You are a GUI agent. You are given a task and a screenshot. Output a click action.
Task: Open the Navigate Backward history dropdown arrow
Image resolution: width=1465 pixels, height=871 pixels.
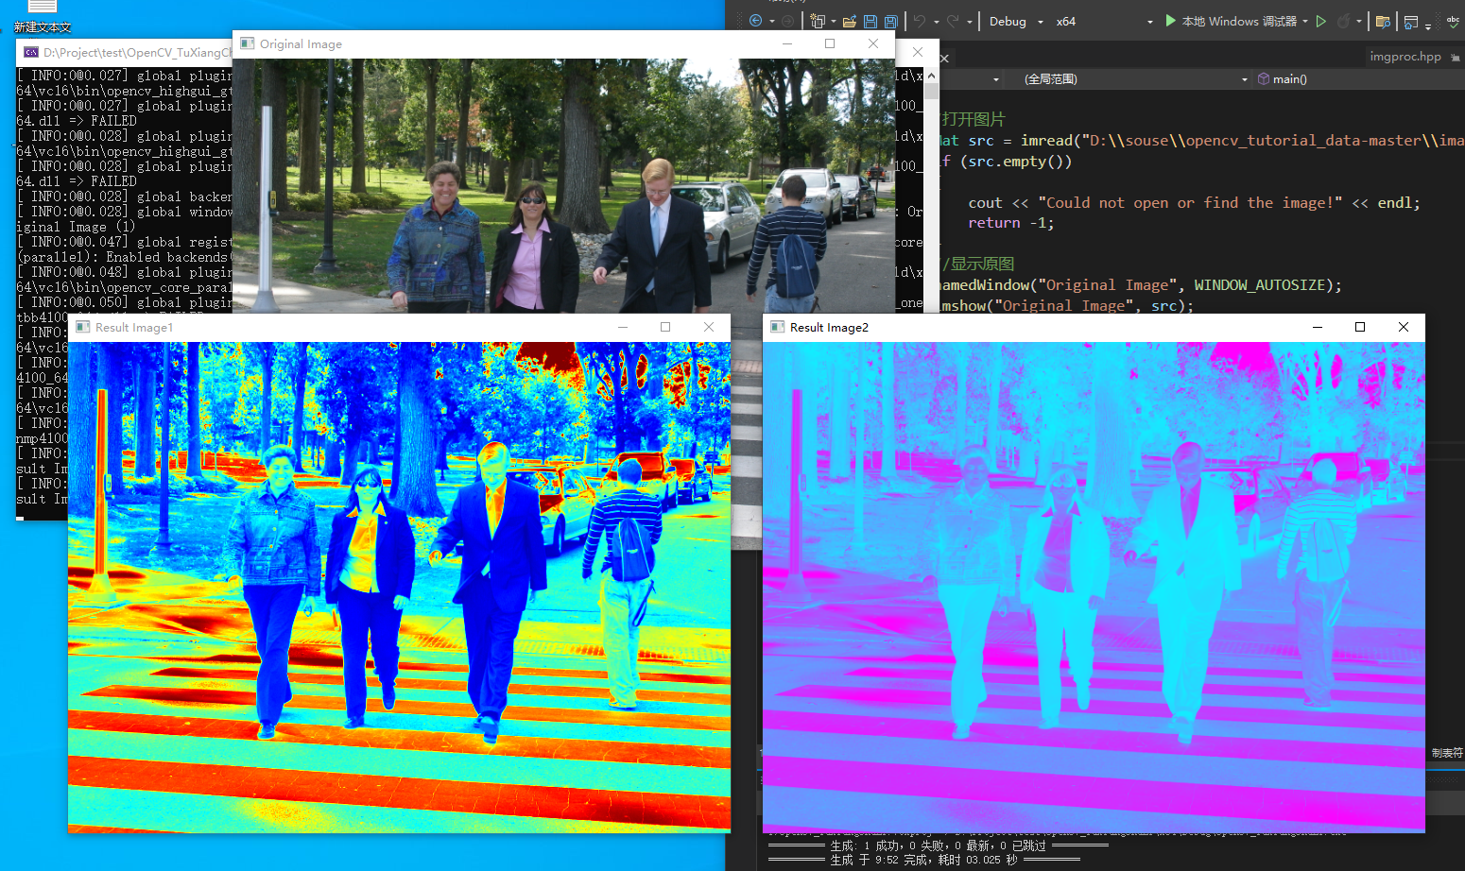771,22
